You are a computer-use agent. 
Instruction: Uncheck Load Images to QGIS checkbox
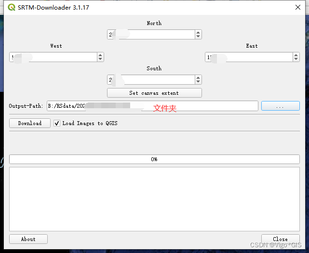pos(57,123)
